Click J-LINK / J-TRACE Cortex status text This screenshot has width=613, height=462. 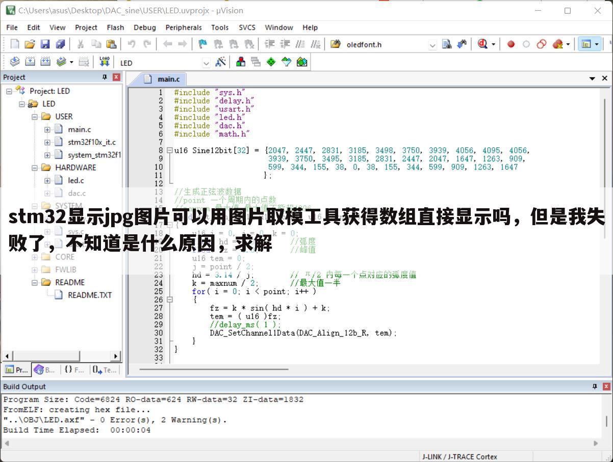click(x=459, y=456)
